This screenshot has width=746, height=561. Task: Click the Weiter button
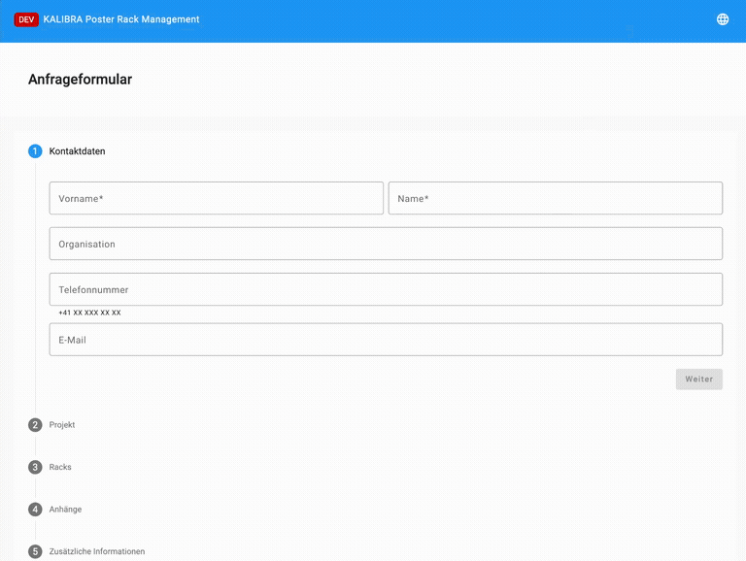pyautogui.click(x=699, y=379)
